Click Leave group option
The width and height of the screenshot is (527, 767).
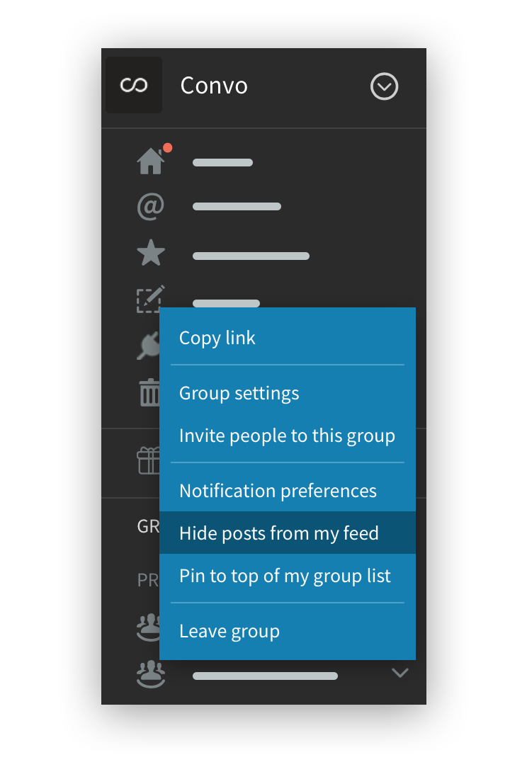click(x=229, y=631)
